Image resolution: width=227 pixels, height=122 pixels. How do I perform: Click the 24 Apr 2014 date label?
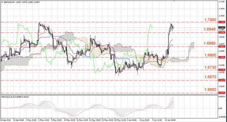coord(6,120)
